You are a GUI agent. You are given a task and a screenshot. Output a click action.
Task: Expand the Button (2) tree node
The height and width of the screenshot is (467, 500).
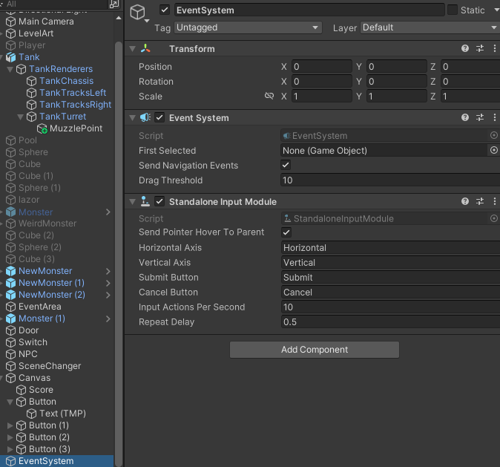pos(10,437)
